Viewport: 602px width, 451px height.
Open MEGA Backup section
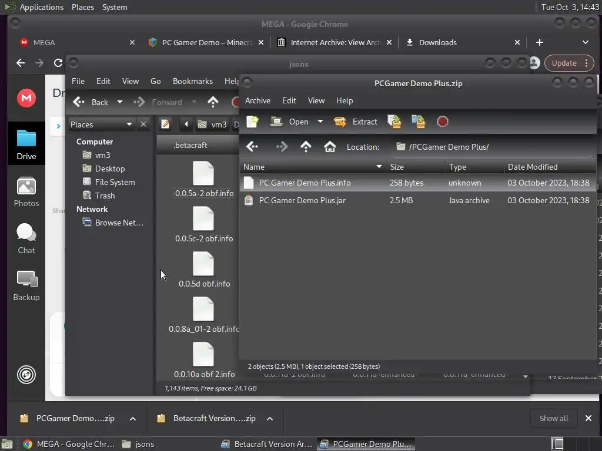pyautogui.click(x=26, y=286)
